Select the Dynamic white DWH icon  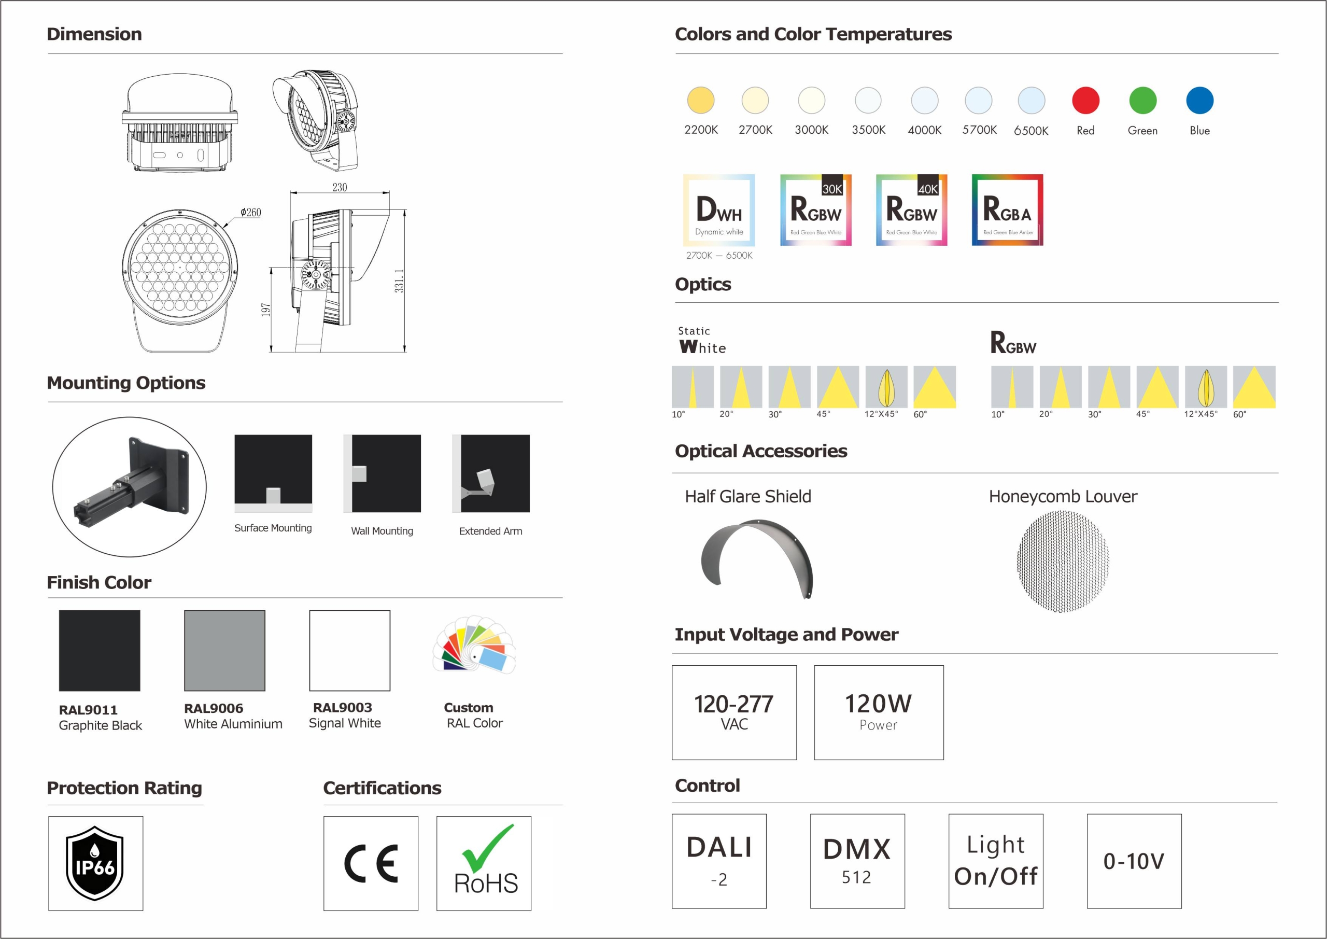tap(719, 211)
